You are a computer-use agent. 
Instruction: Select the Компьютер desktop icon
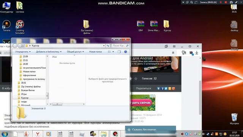point(6,7)
